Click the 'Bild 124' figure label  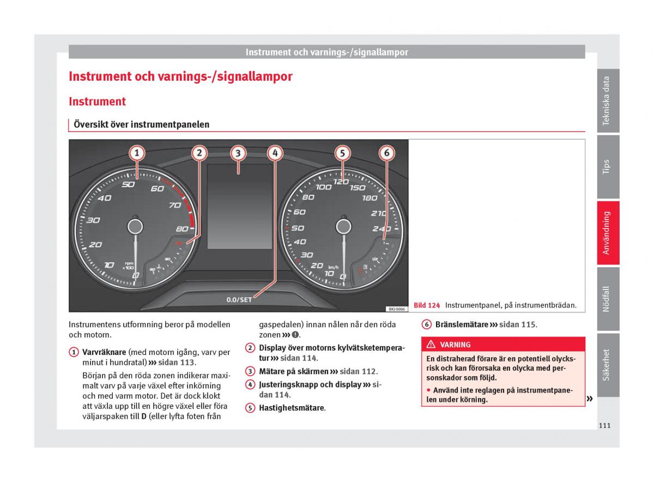point(427,305)
